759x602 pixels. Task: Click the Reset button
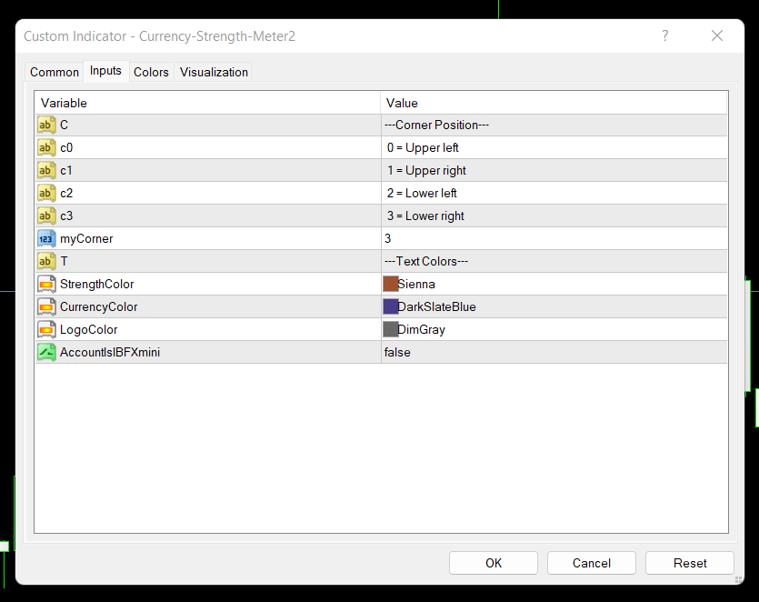690,563
